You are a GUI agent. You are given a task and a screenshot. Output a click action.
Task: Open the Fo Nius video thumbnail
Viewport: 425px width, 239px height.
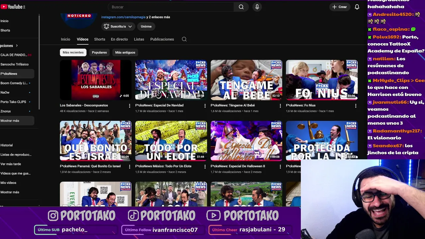pos(322,80)
